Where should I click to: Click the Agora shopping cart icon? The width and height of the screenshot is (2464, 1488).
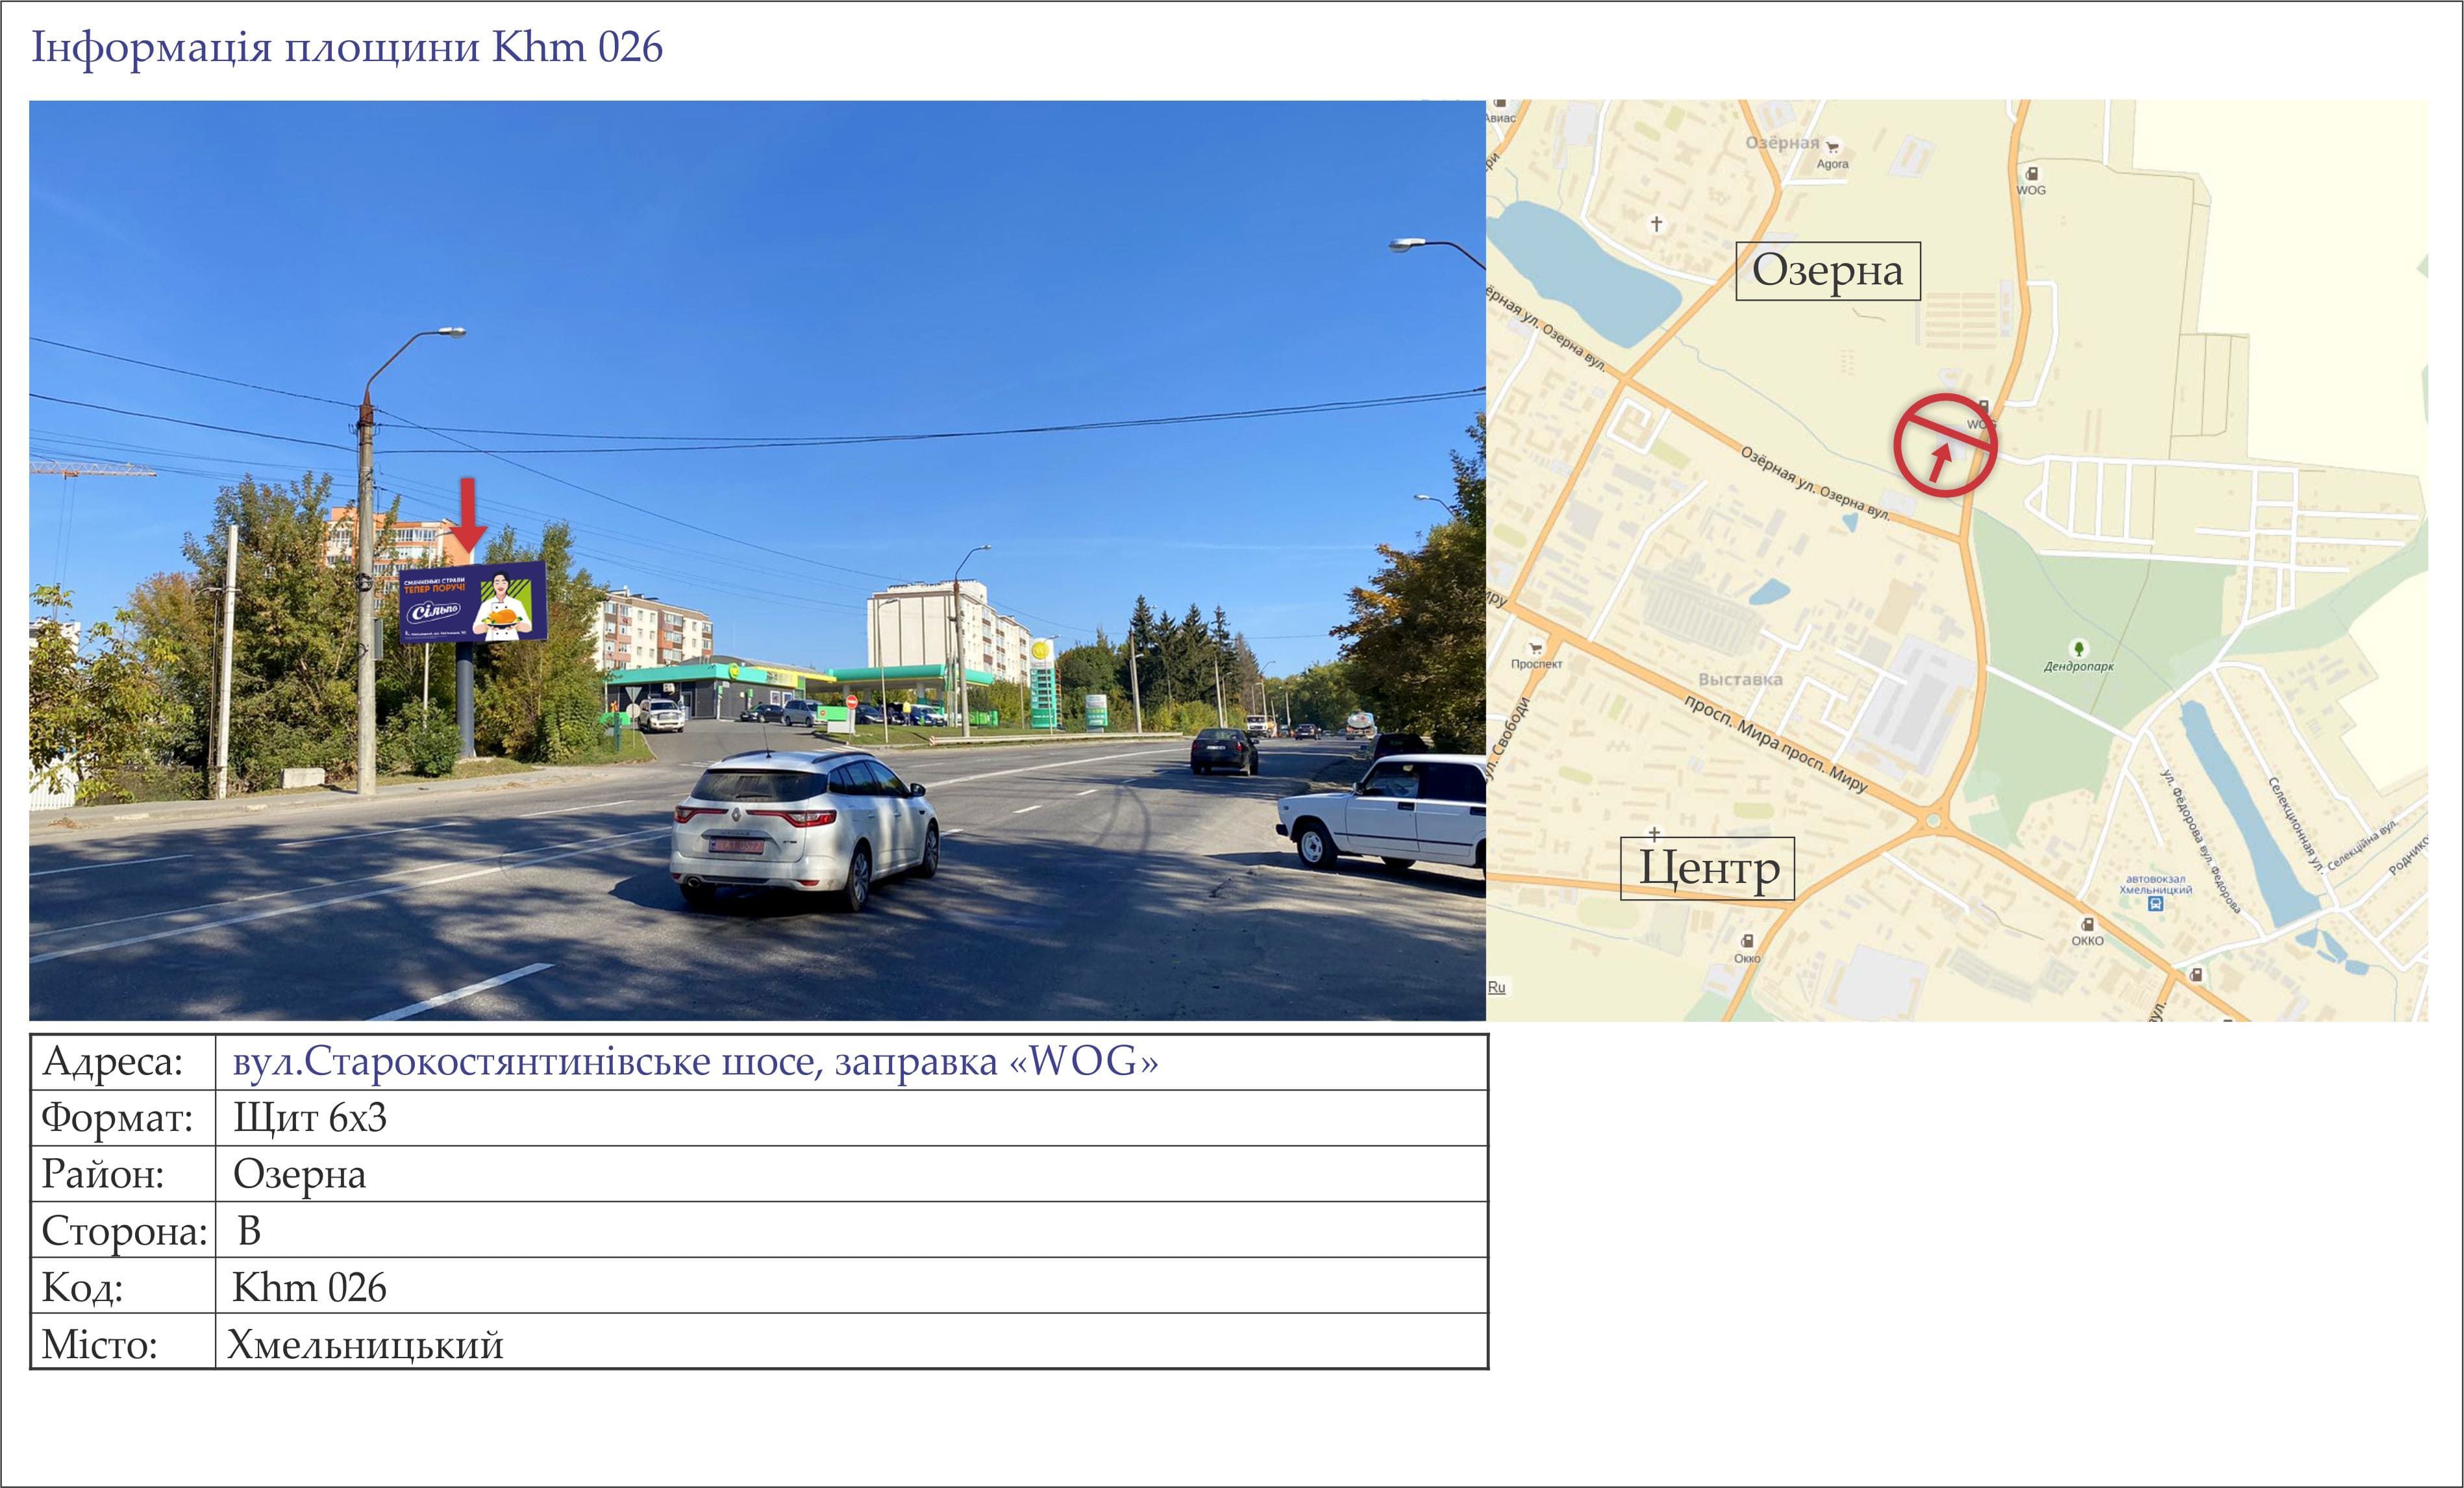point(1832,148)
